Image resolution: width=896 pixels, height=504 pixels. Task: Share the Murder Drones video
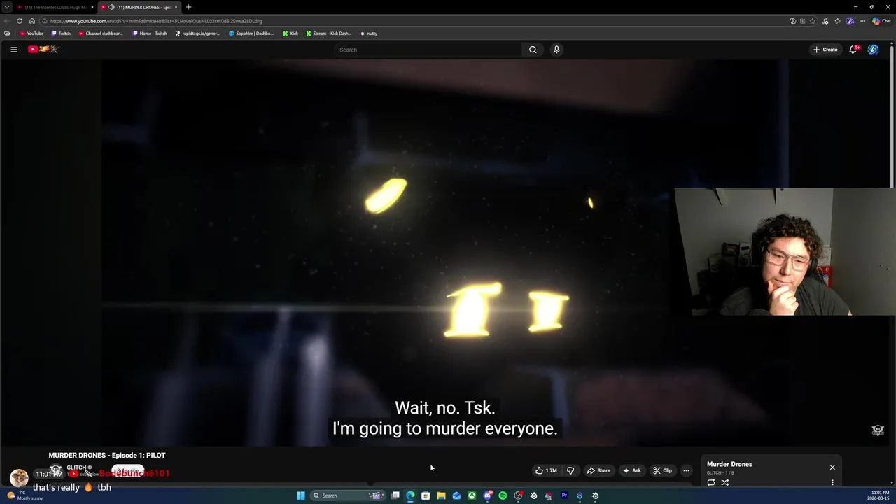(x=598, y=470)
